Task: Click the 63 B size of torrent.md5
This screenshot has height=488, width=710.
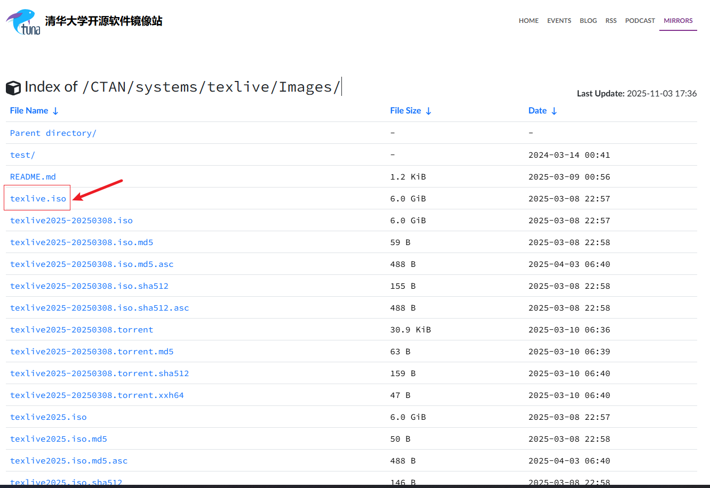Action: point(401,352)
